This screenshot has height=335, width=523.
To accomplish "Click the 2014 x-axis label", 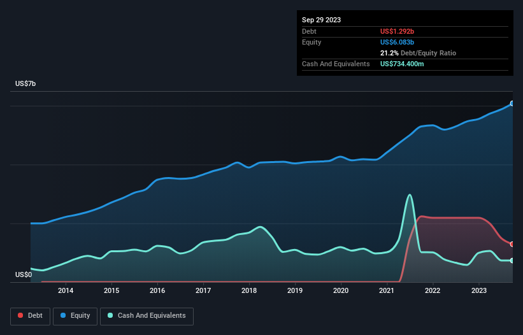I will [x=66, y=290].
